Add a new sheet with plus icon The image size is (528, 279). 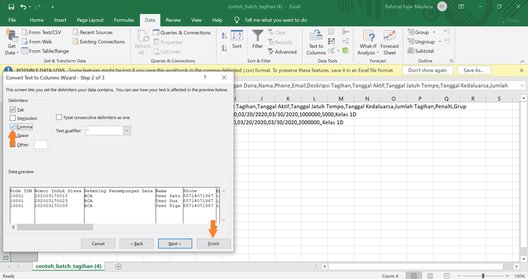(x=119, y=266)
